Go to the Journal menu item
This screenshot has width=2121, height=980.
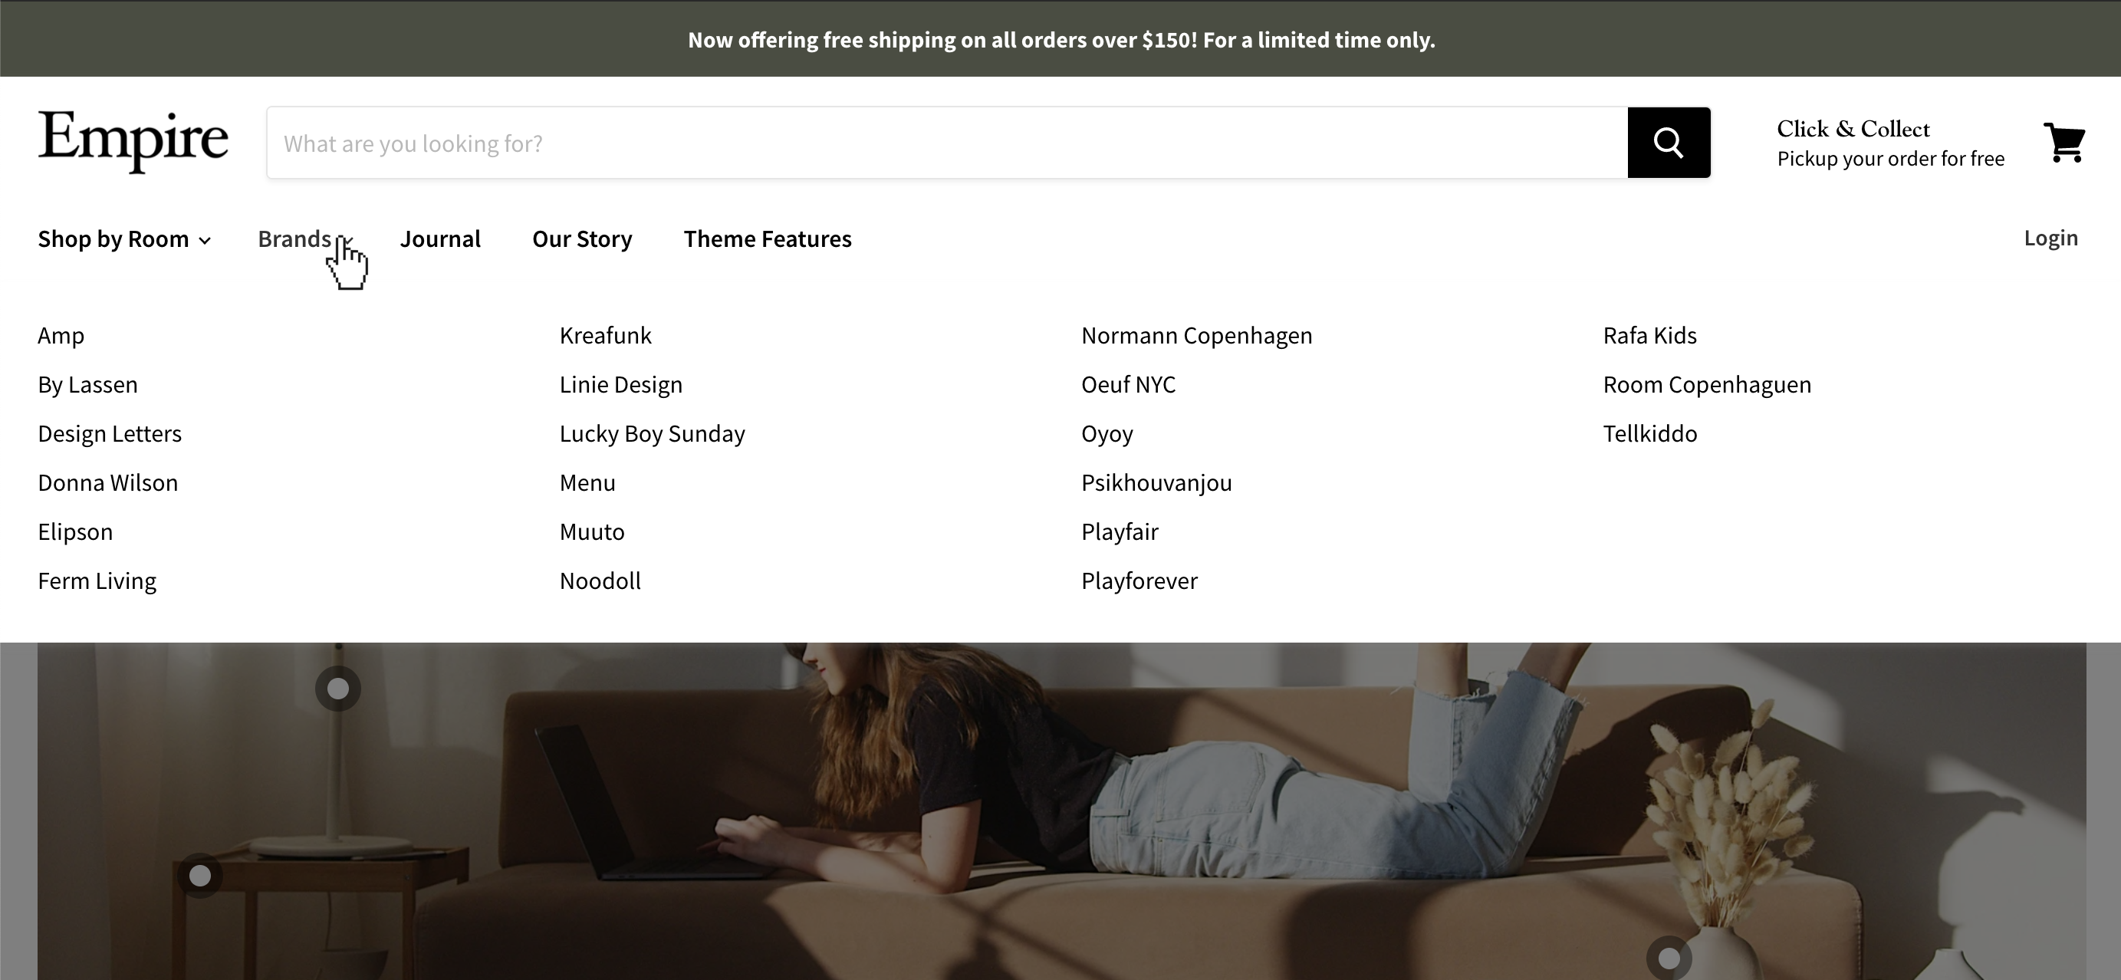pyautogui.click(x=440, y=238)
